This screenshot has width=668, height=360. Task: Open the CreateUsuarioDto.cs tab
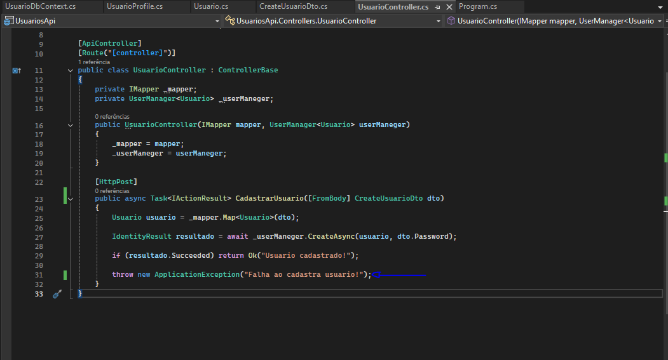tap(293, 6)
